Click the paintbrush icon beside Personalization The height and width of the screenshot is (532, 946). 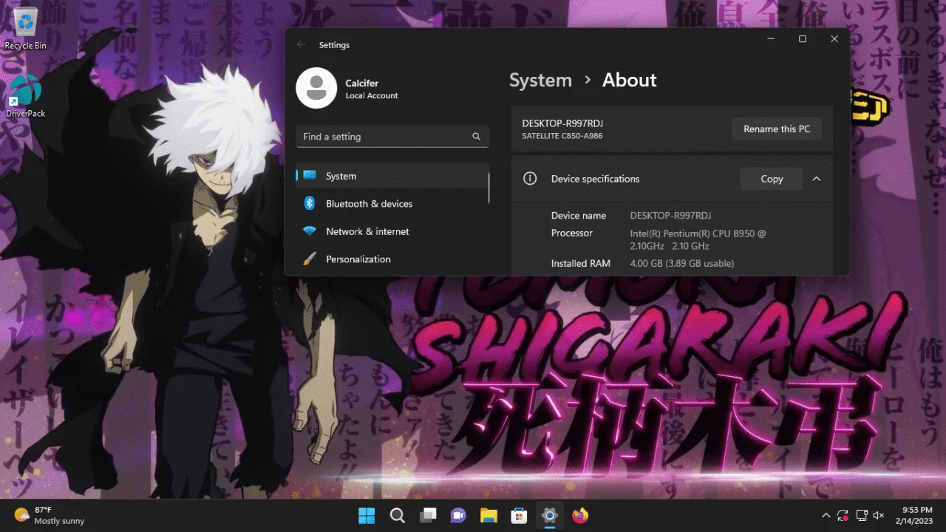[x=310, y=259]
